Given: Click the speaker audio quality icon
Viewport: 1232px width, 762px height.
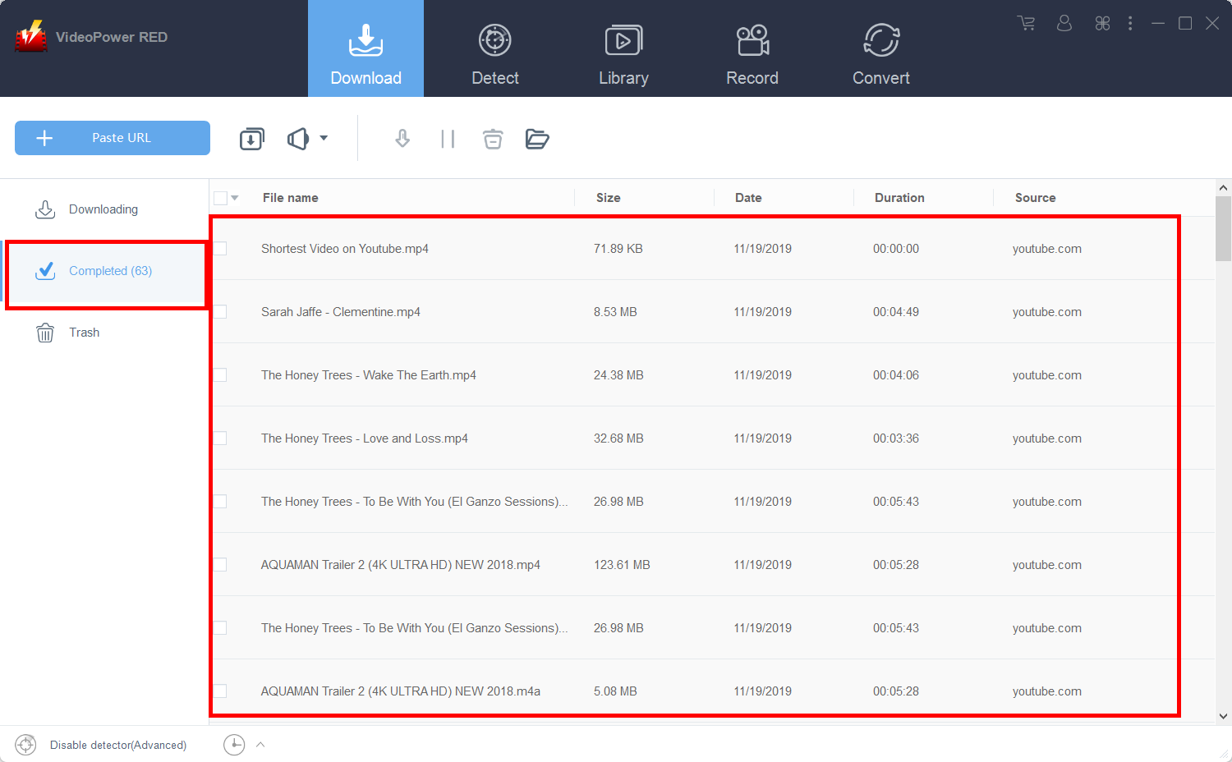Looking at the screenshot, I should tap(299, 138).
